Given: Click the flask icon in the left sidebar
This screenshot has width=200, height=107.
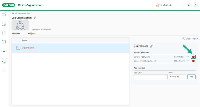Looking at the screenshot, I should (4, 24).
